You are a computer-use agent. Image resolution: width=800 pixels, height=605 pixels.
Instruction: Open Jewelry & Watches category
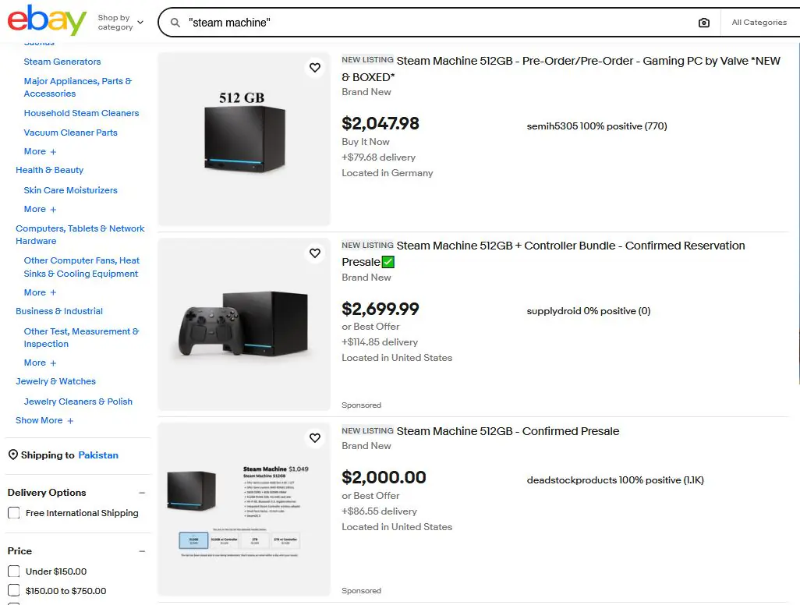click(55, 381)
